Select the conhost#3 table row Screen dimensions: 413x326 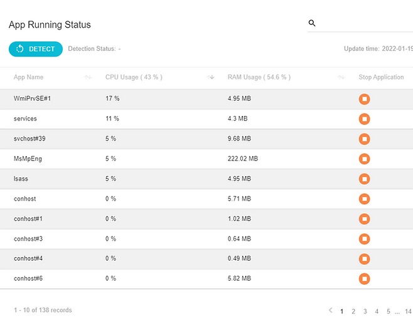[x=206, y=239]
